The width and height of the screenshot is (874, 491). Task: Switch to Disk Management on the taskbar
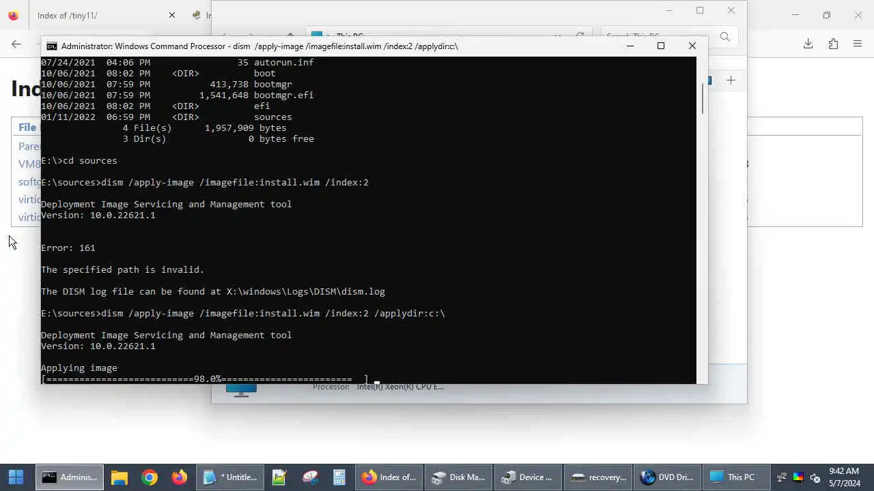457,477
